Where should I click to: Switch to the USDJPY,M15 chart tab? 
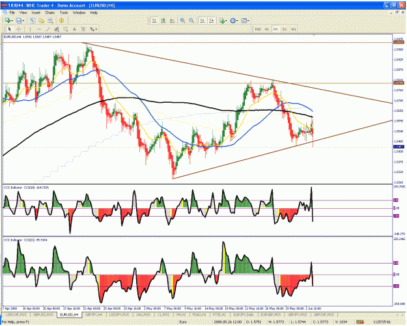click(119, 314)
